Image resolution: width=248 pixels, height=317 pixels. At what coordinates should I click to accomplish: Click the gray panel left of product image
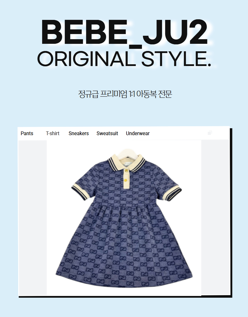[33, 218]
